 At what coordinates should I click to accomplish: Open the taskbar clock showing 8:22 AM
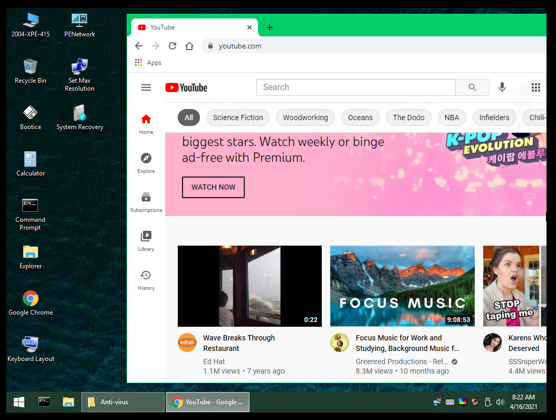(x=523, y=402)
